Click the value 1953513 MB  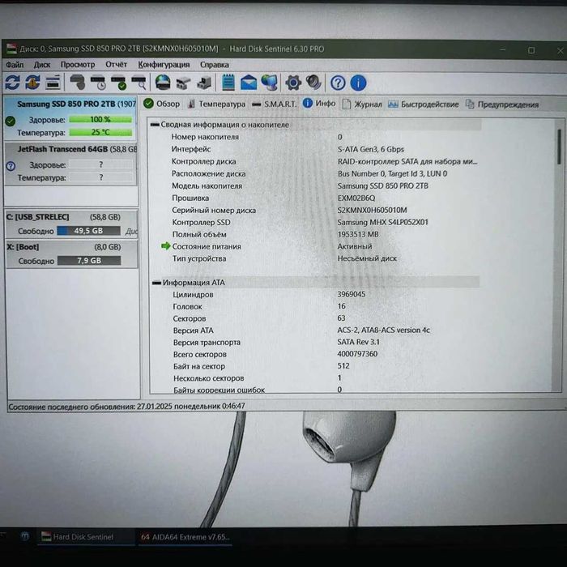358,234
